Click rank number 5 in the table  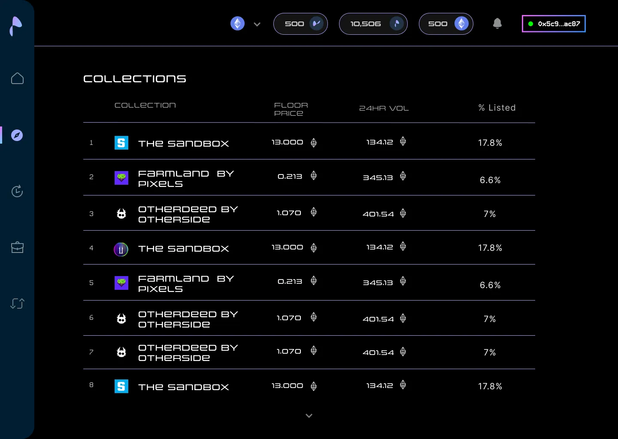click(x=91, y=283)
